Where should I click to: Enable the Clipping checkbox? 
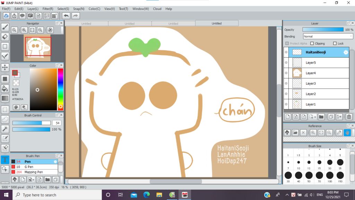coord(312,43)
